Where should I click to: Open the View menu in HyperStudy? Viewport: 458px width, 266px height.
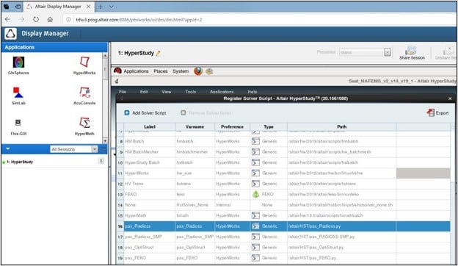(166, 92)
